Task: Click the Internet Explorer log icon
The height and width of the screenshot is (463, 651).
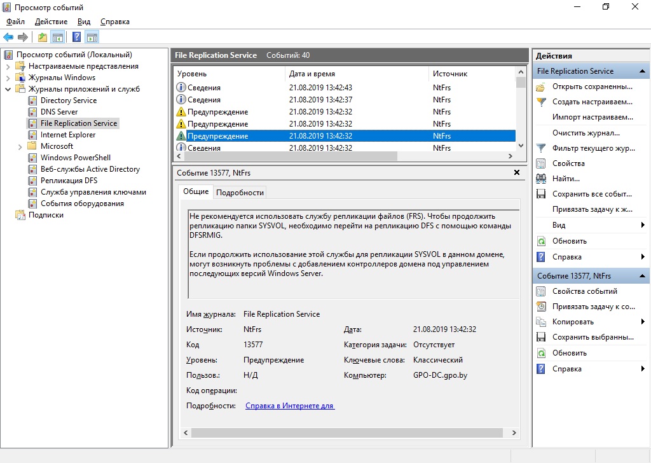Action: pyautogui.click(x=32, y=135)
